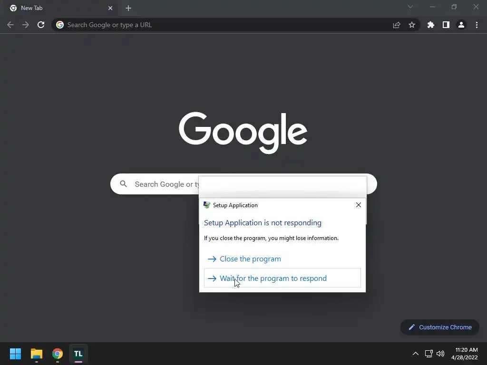This screenshot has height=365, width=487.
Task: Click the browser back arrow
Action: click(x=10, y=25)
